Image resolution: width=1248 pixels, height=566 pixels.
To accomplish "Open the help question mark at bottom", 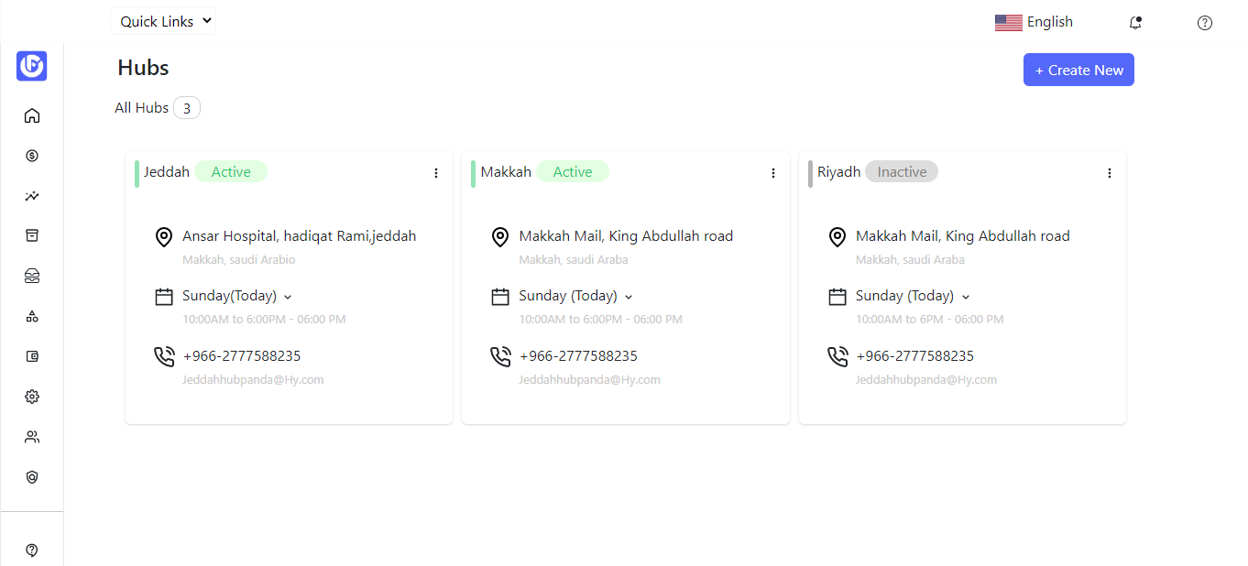I will point(32,550).
